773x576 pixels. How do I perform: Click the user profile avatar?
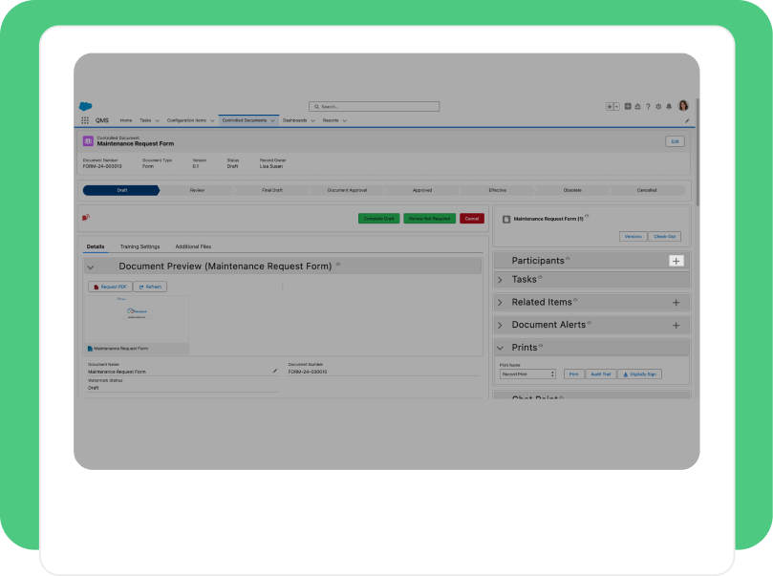click(x=683, y=106)
